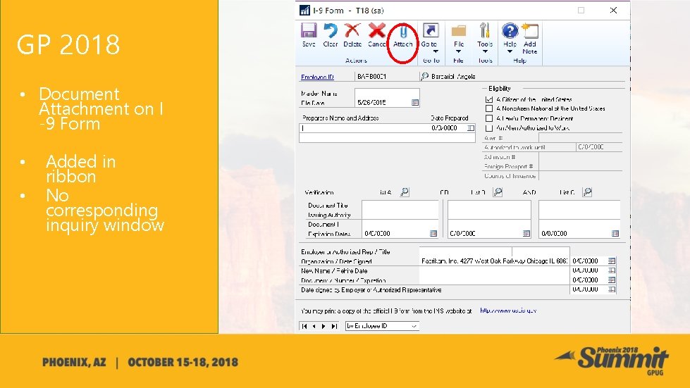Open the Date Prepared calendar picker
The height and width of the screenshot is (388, 690).
point(470,128)
